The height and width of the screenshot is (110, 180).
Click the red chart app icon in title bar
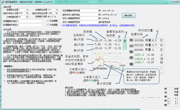click(2, 2)
